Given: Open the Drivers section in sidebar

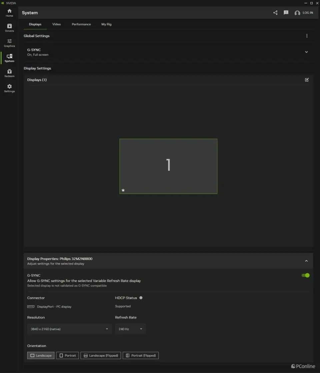Looking at the screenshot, I should (9, 28).
